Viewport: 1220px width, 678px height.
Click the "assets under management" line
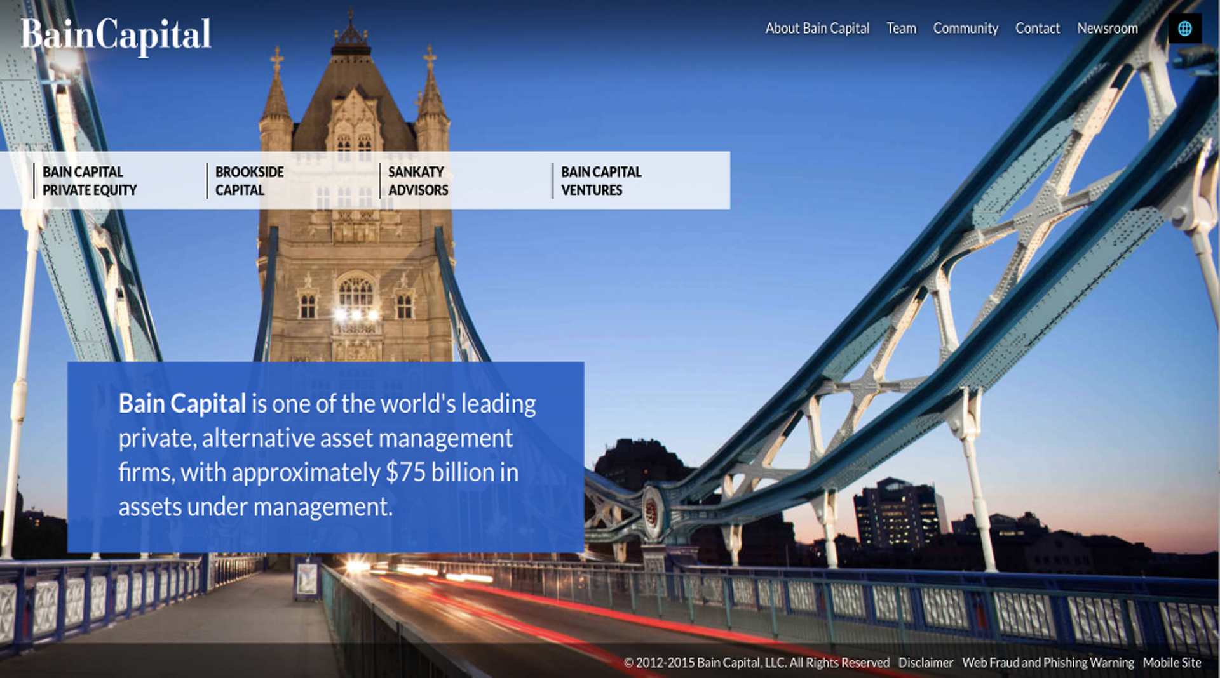[x=255, y=507]
